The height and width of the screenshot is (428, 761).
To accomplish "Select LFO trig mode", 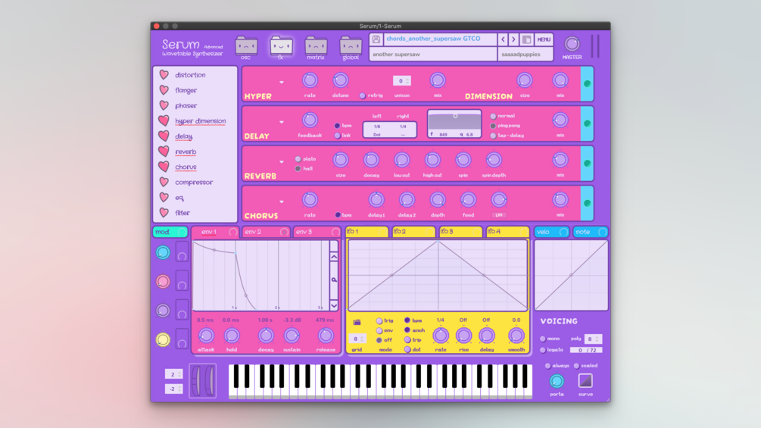I will 379,320.
